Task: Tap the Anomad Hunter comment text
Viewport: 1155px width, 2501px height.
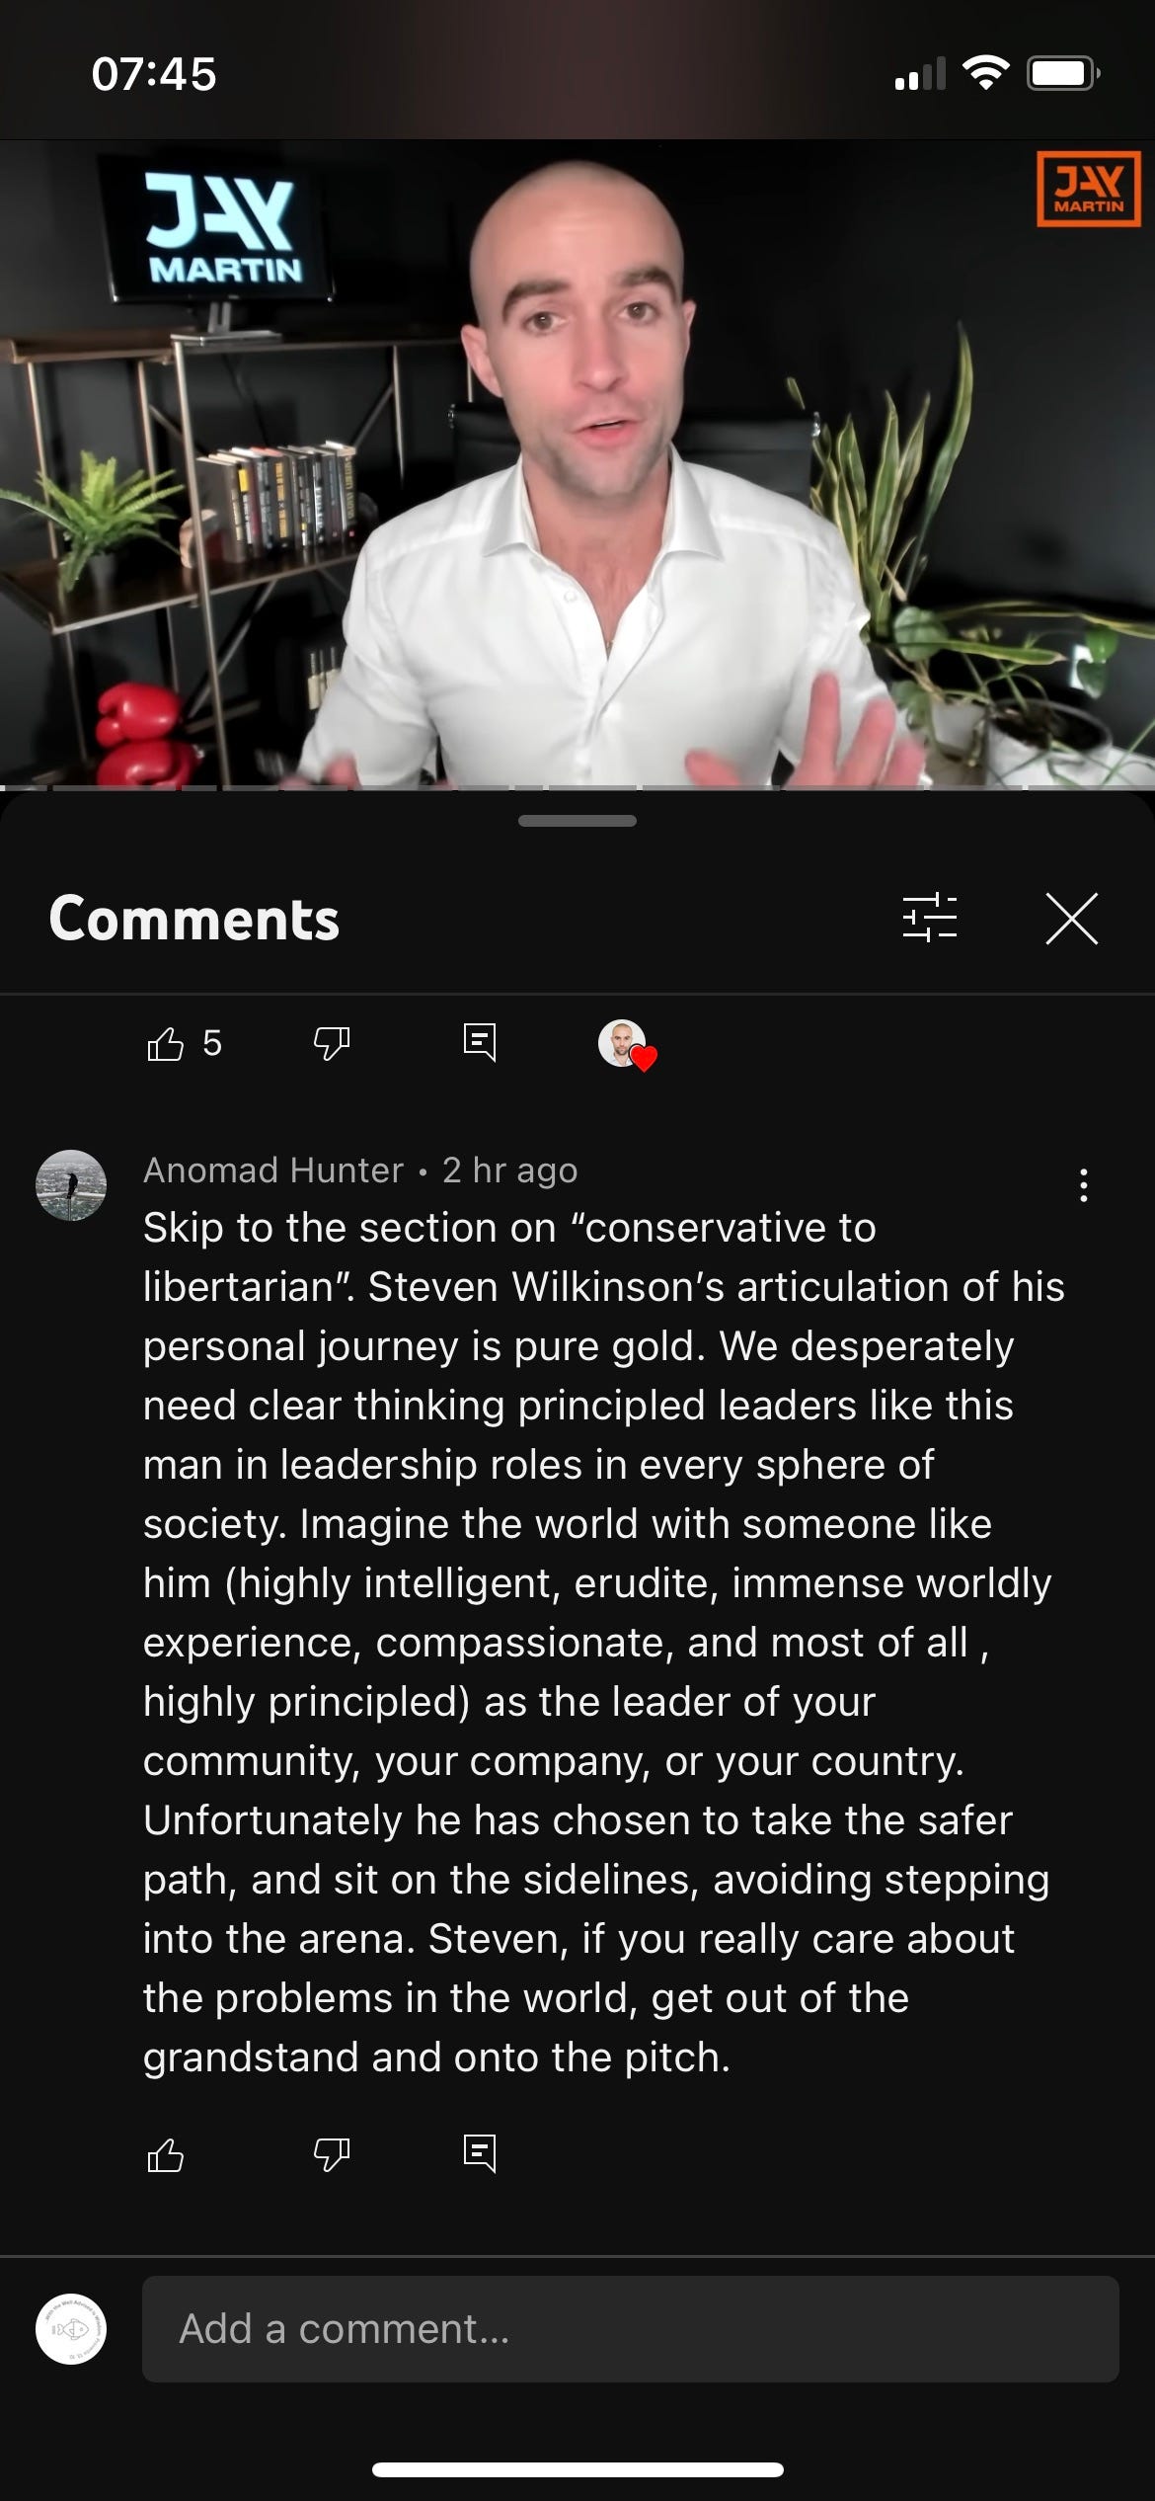Action: coord(602,1643)
